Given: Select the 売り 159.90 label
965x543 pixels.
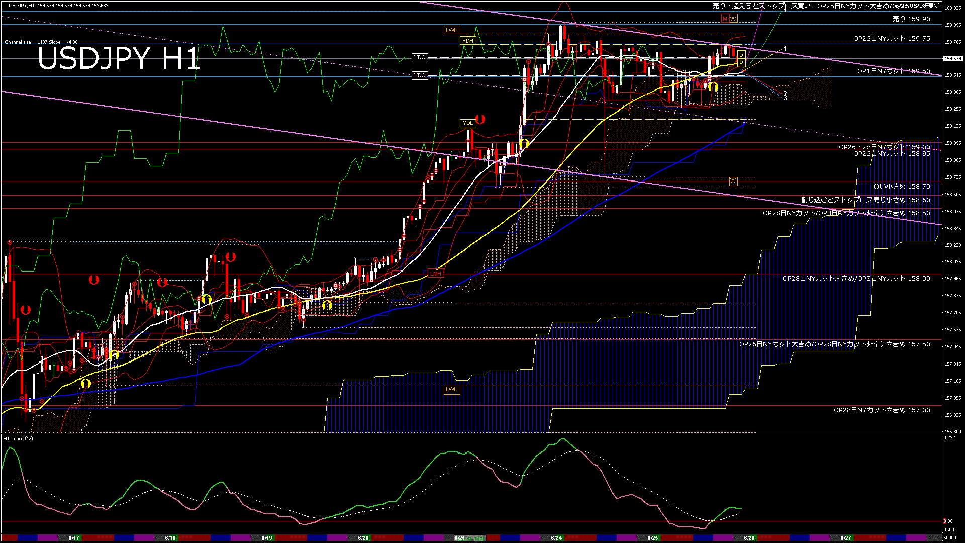Looking at the screenshot, I should (x=911, y=19).
